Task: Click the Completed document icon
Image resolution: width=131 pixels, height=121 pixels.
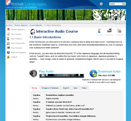Action: (x=119, y=31)
